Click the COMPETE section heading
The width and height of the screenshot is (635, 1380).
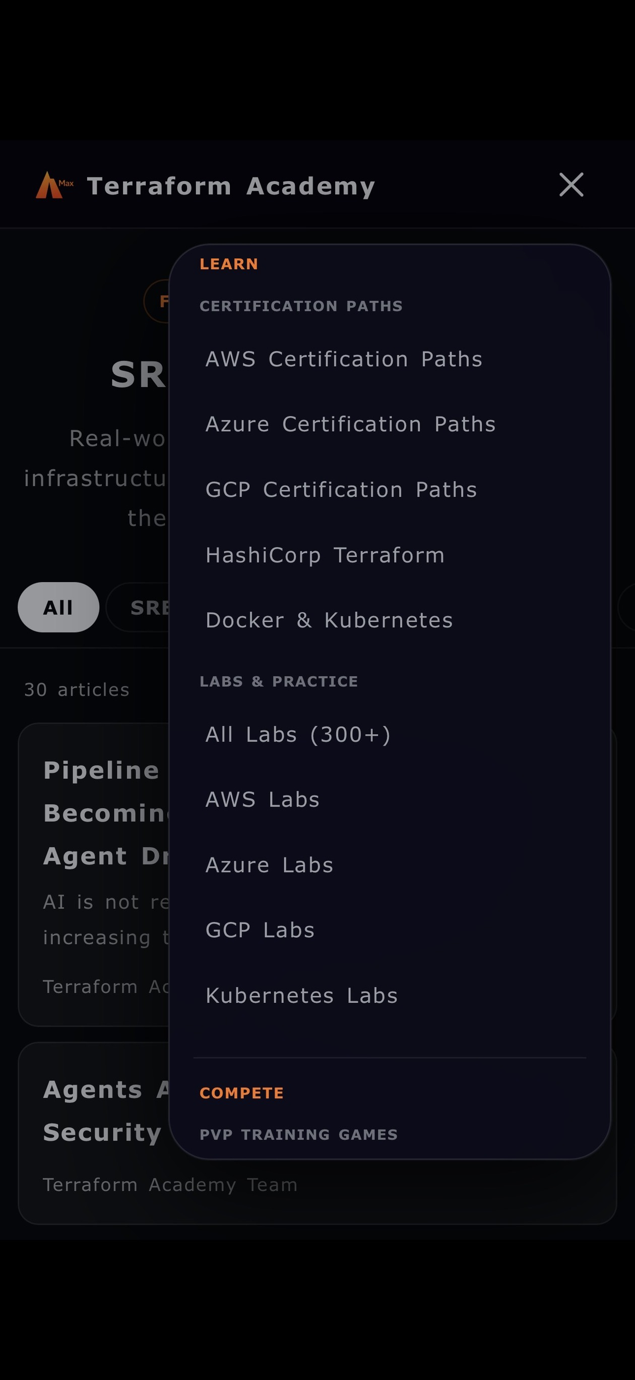[x=241, y=1093]
